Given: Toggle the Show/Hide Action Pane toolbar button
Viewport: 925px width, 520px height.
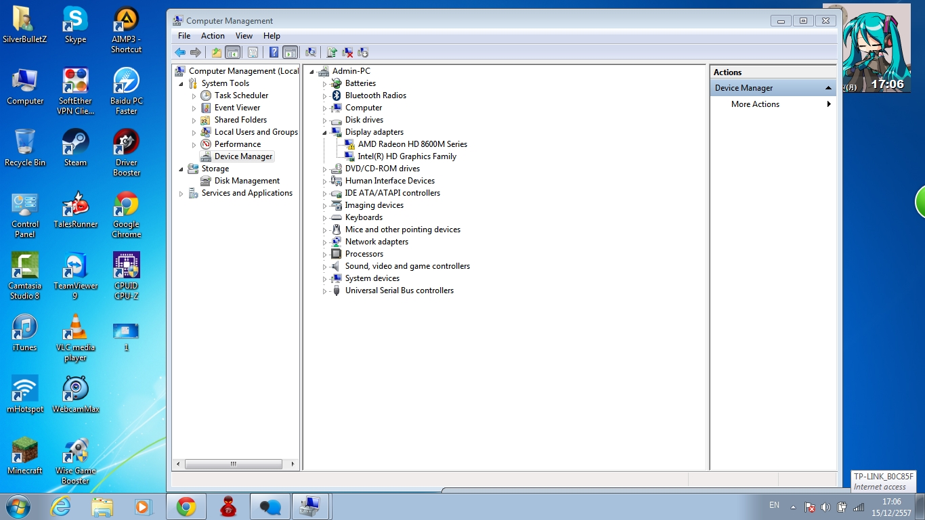Looking at the screenshot, I should (x=290, y=52).
